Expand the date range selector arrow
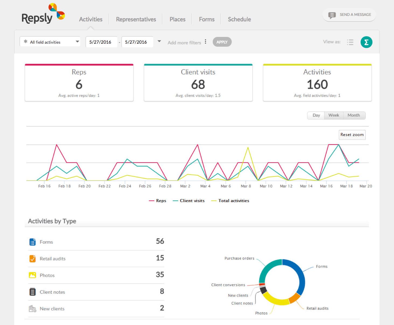This screenshot has height=325, width=394. [x=159, y=41]
